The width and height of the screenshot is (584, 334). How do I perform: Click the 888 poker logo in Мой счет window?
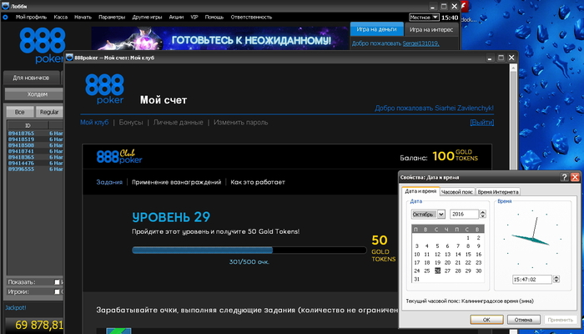point(104,89)
